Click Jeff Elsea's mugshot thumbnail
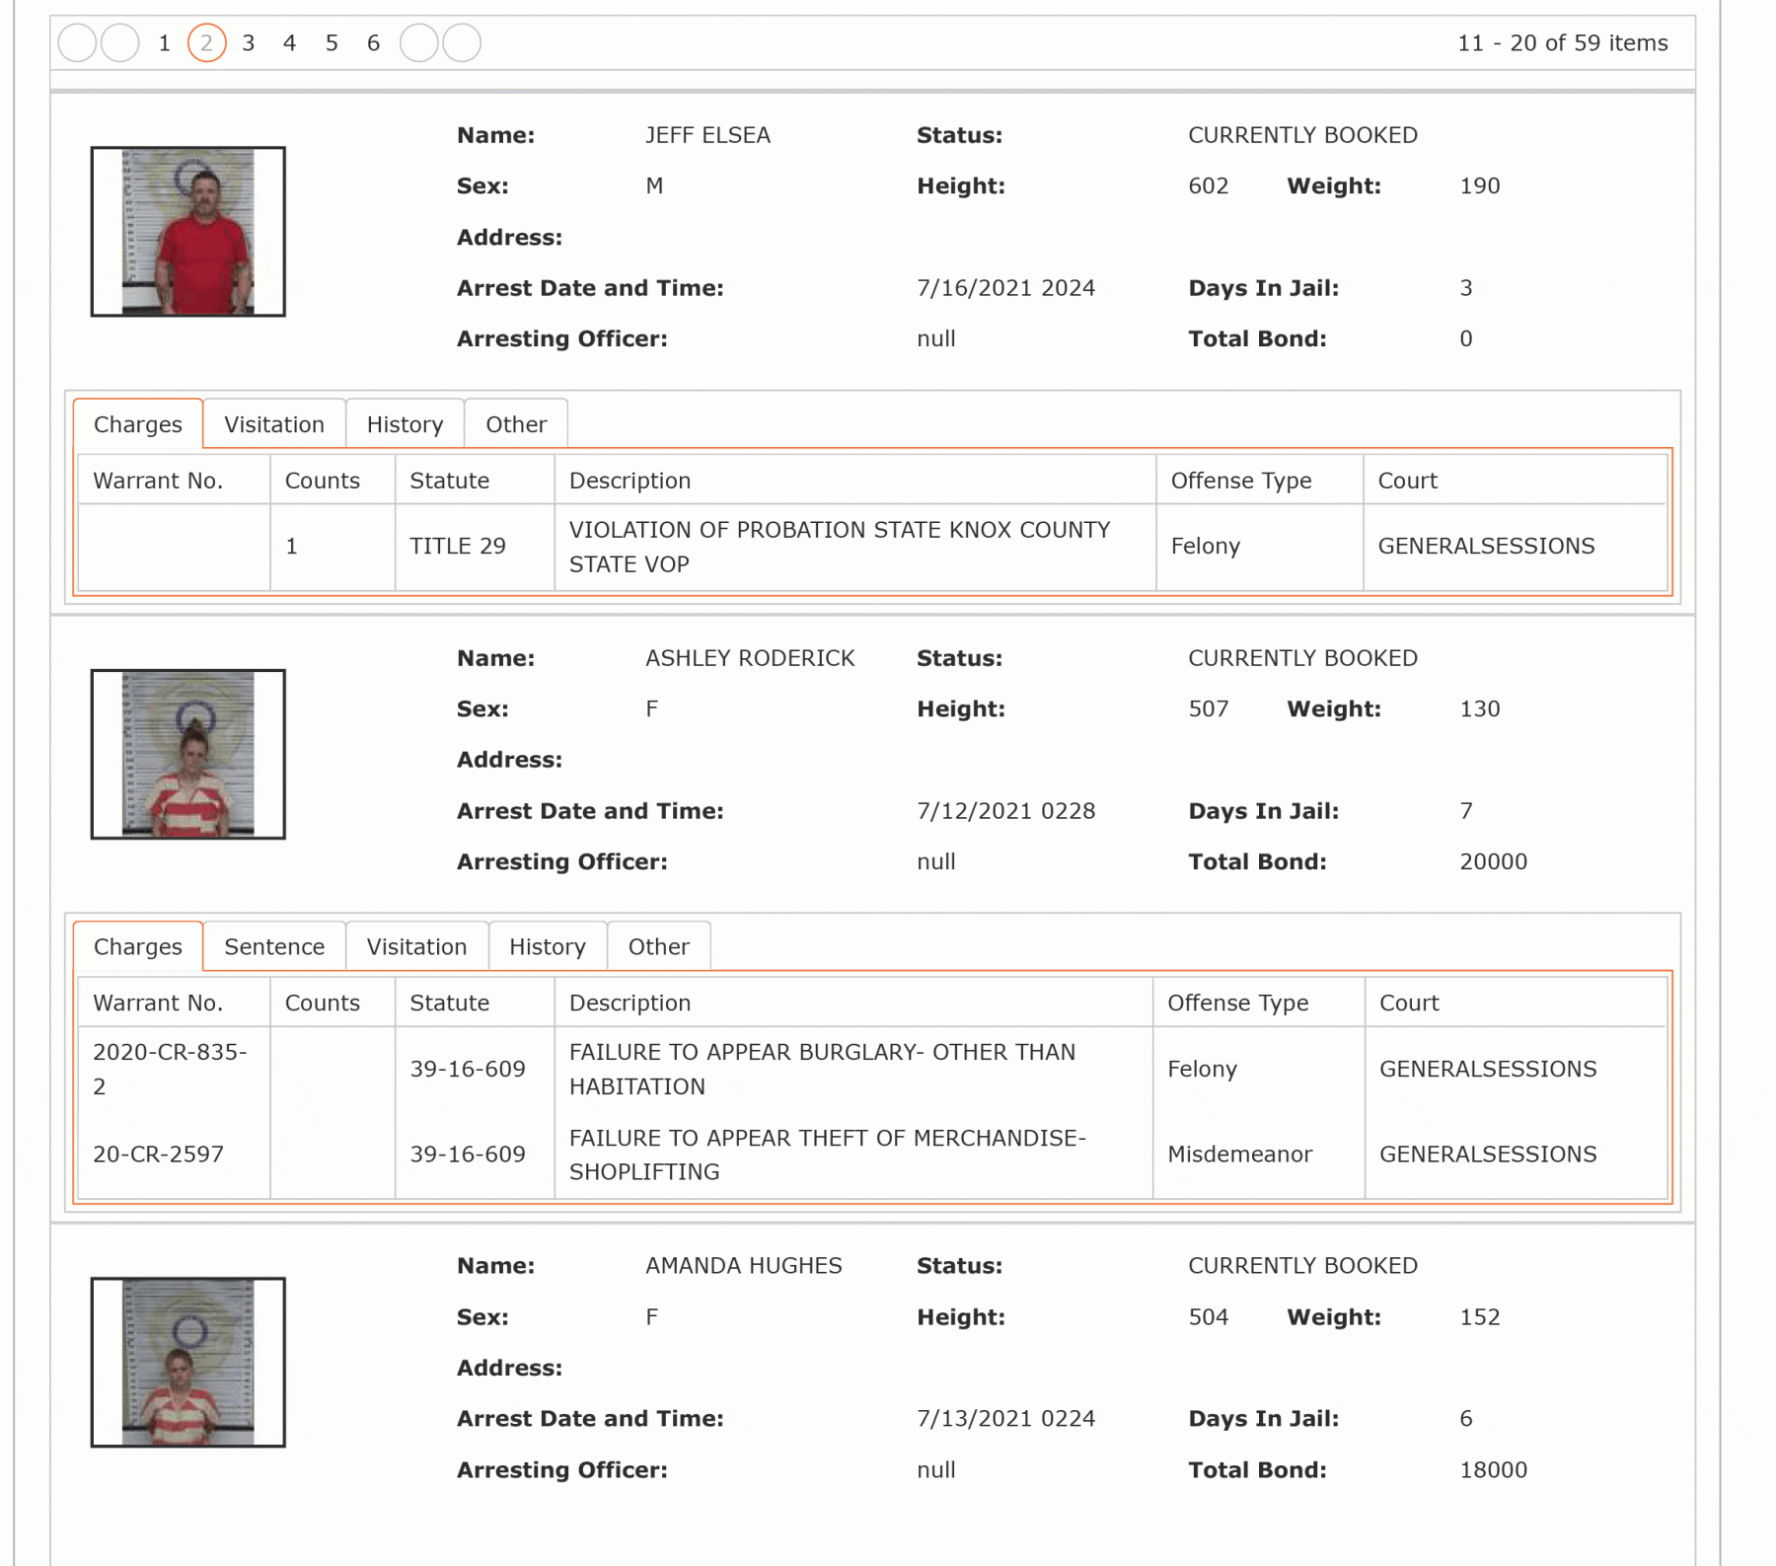 pyautogui.click(x=188, y=232)
